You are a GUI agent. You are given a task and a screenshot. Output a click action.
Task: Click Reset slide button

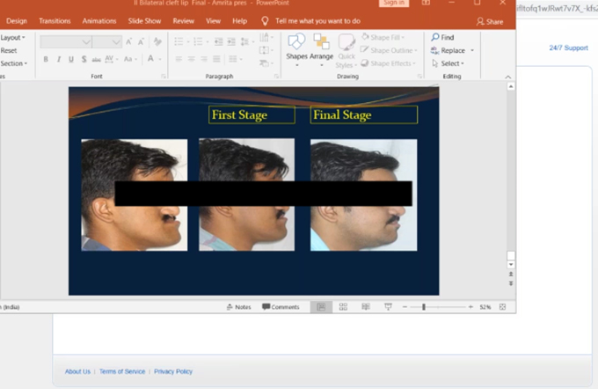pos(9,50)
